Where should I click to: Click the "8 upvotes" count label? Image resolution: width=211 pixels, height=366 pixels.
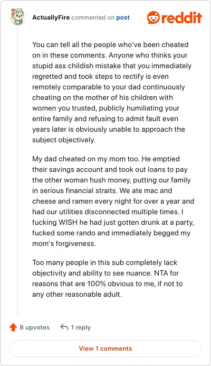pyautogui.click(x=34, y=327)
